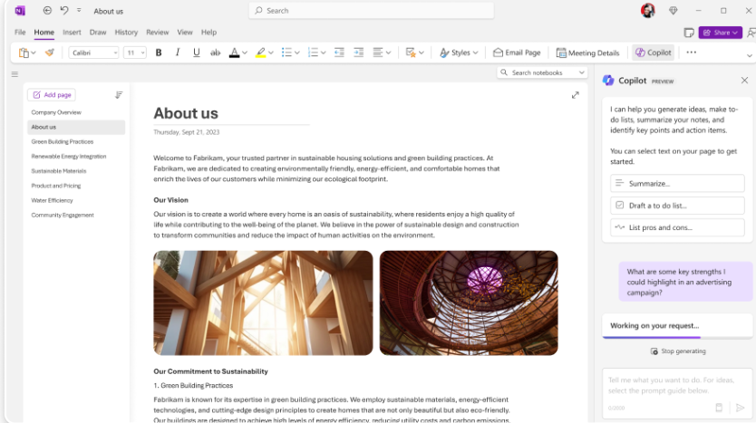Viewport: 756px width, 423px height.
Task: Open the Company Overview page
Action: (x=56, y=112)
